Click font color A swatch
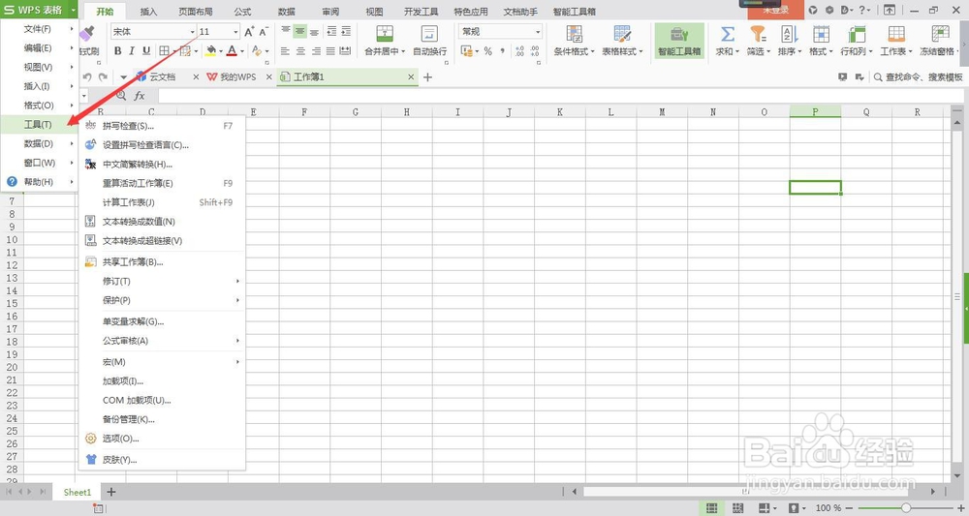This screenshot has width=969, height=516. (233, 51)
